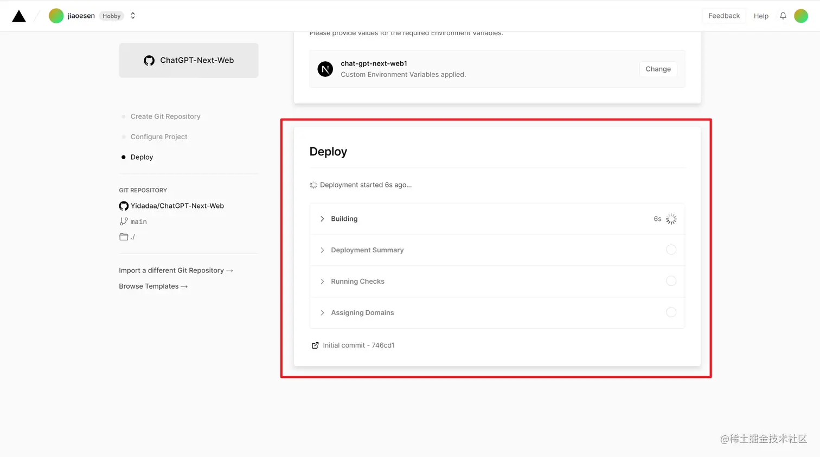Open the Help link

point(761,16)
